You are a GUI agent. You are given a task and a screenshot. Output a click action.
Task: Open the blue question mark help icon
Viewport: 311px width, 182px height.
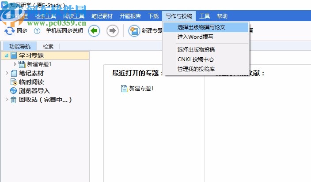pyautogui.click(x=37, y=31)
